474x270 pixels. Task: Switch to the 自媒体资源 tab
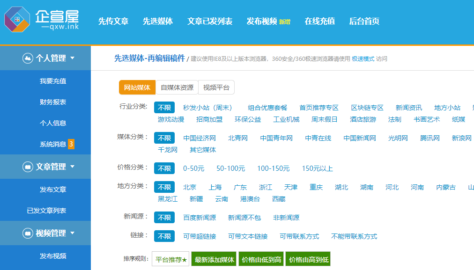pos(177,88)
